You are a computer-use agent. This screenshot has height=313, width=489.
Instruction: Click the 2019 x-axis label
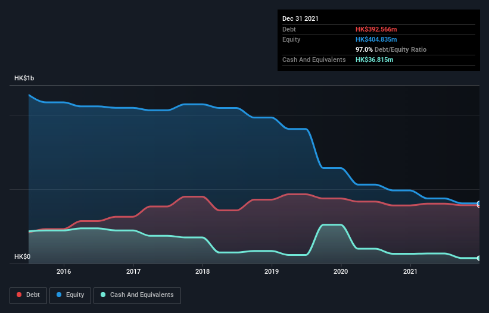pos(272,271)
